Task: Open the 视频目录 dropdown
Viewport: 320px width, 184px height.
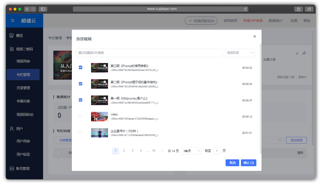Action: 240,53
